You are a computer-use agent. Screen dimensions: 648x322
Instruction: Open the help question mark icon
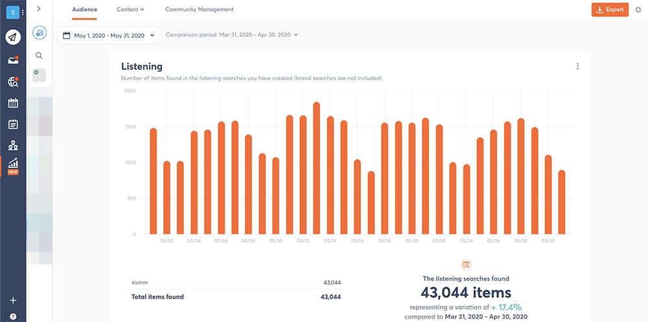[13, 316]
